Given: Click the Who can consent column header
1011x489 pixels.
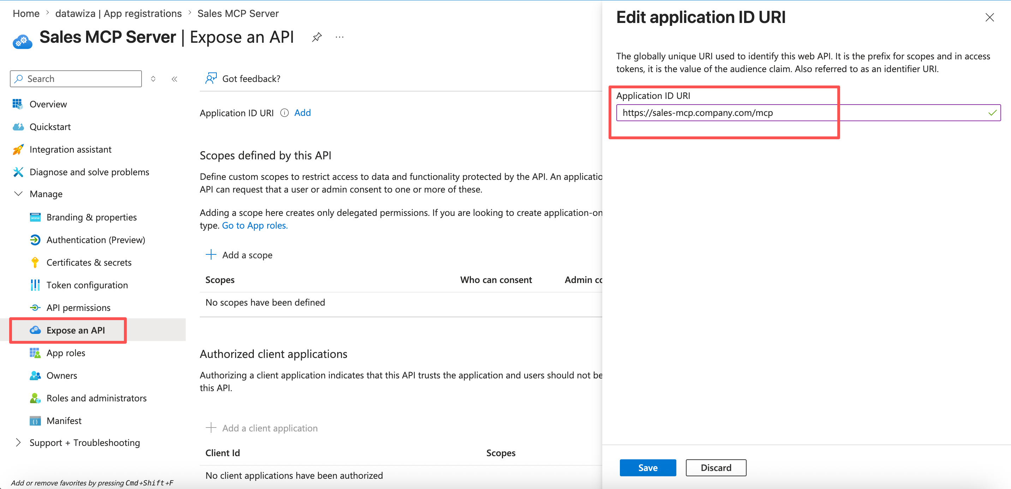Looking at the screenshot, I should tap(496, 279).
